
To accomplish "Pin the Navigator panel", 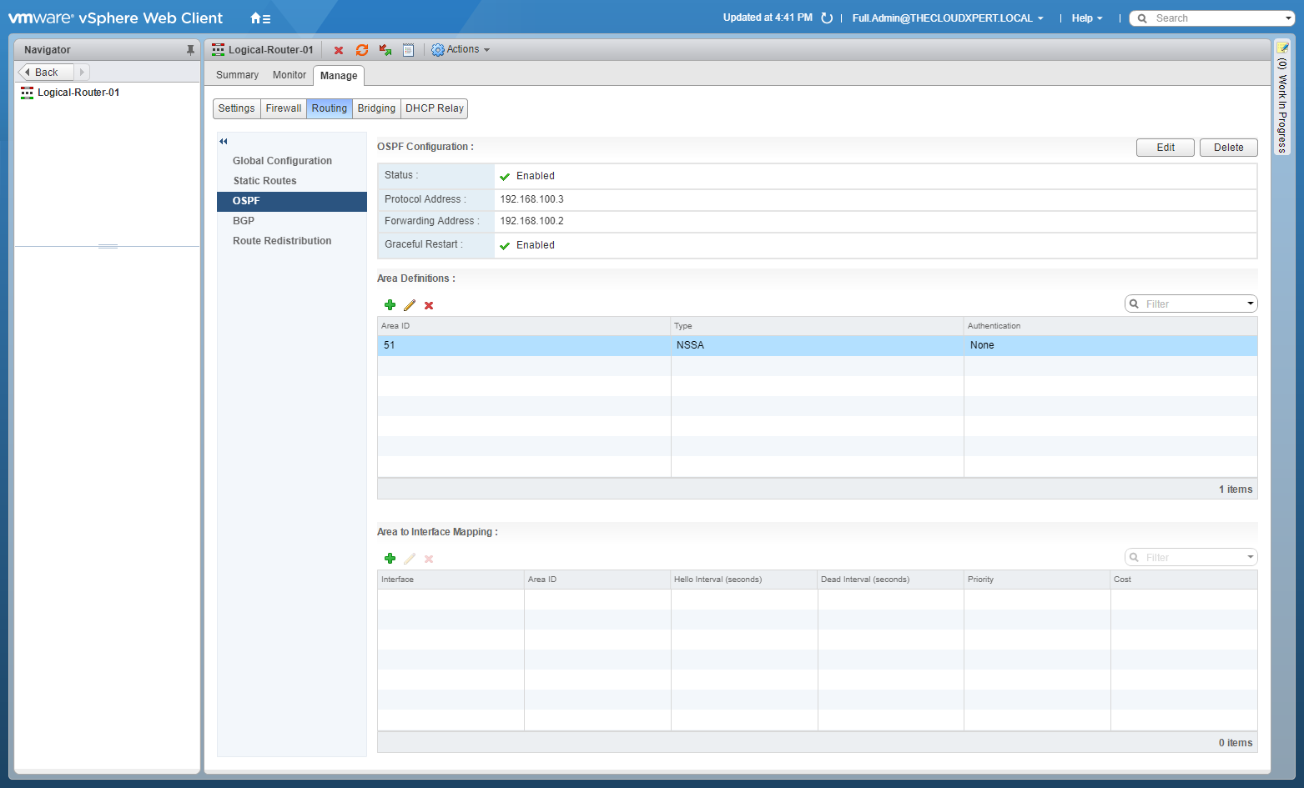I will (190, 50).
